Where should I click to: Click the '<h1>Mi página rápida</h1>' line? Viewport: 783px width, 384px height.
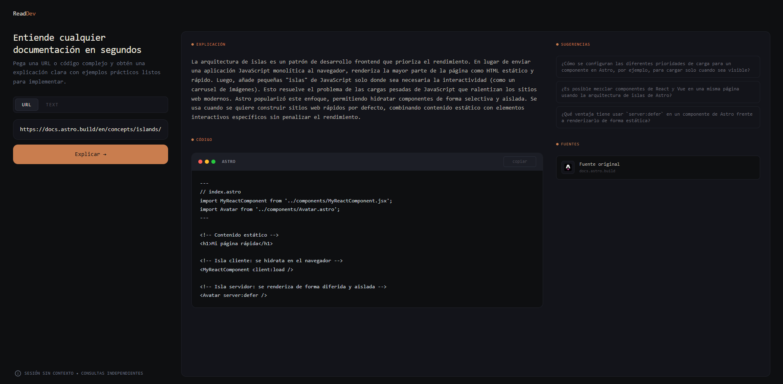[236, 244]
